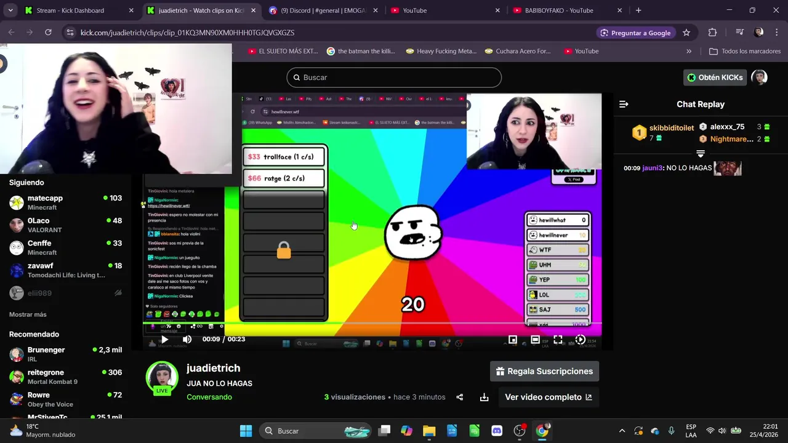Close the Stream - Kick Dashboard tab
Screen dimensions: 788x443
pyautogui.click(x=131, y=10)
